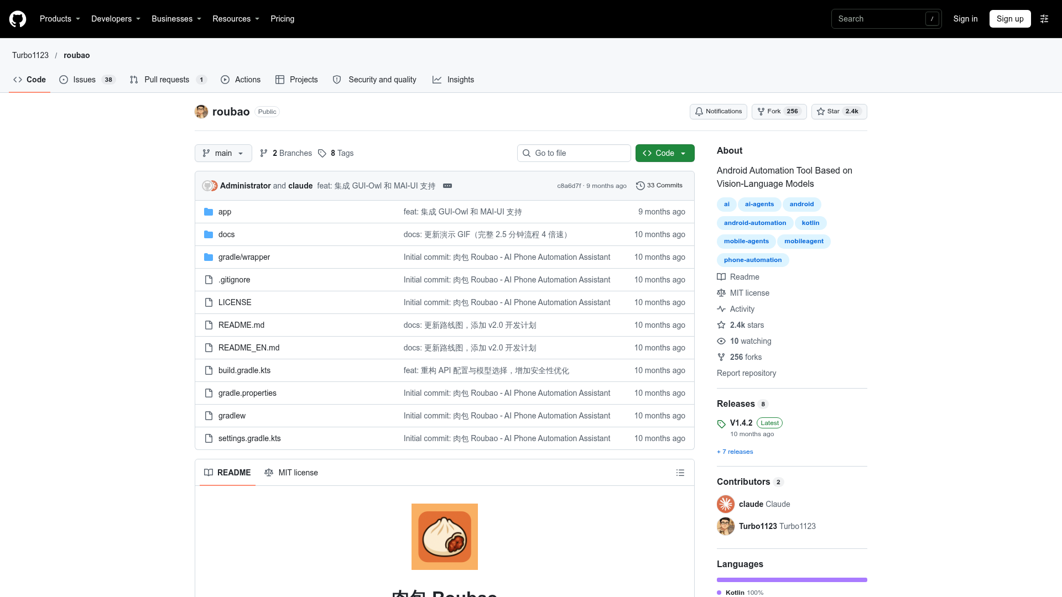Image resolution: width=1062 pixels, height=597 pixels.
Task: Open the .gitignore file
Action: 234,280
